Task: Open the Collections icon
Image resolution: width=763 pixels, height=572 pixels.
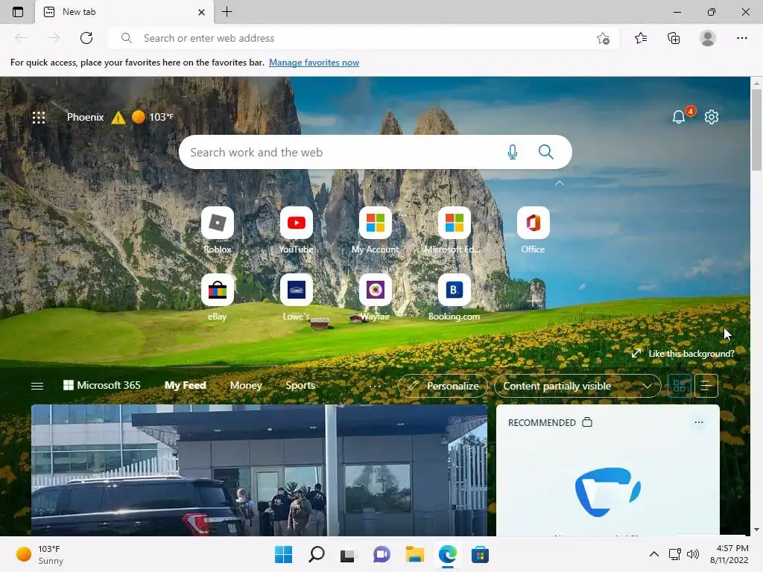Action: [674, 38]
